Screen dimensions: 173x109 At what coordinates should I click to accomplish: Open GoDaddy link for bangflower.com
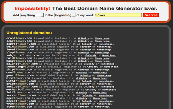click(83, 61)
